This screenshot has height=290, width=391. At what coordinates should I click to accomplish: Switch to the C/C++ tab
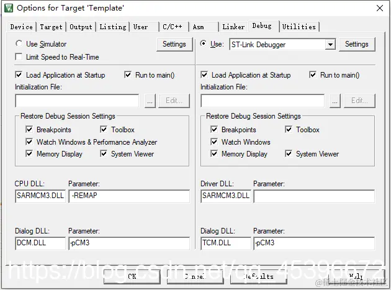pyautogui.click(x=174, y=27)
